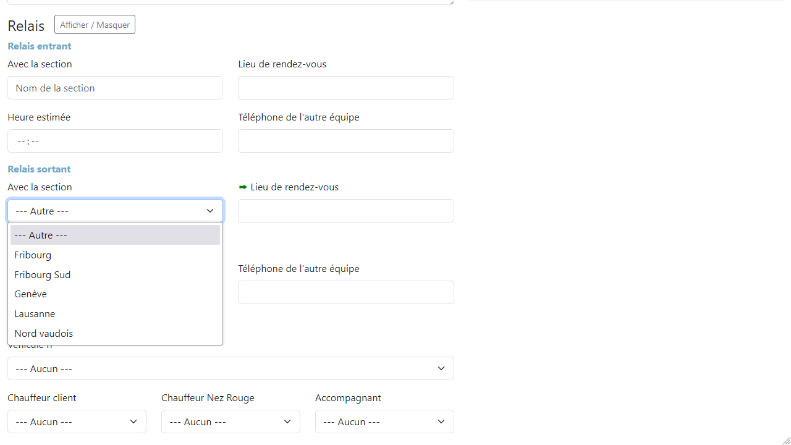Pick Lausanne from the open dropdown

(x=115, y=314)
